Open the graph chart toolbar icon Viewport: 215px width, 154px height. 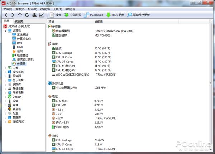(x=42, y=15)
